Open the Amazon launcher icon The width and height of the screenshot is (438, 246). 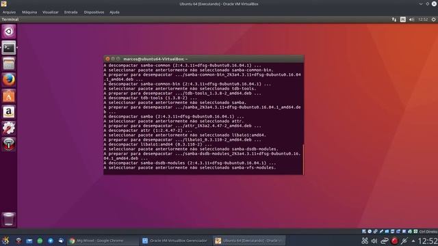click(x=9, y=112)
